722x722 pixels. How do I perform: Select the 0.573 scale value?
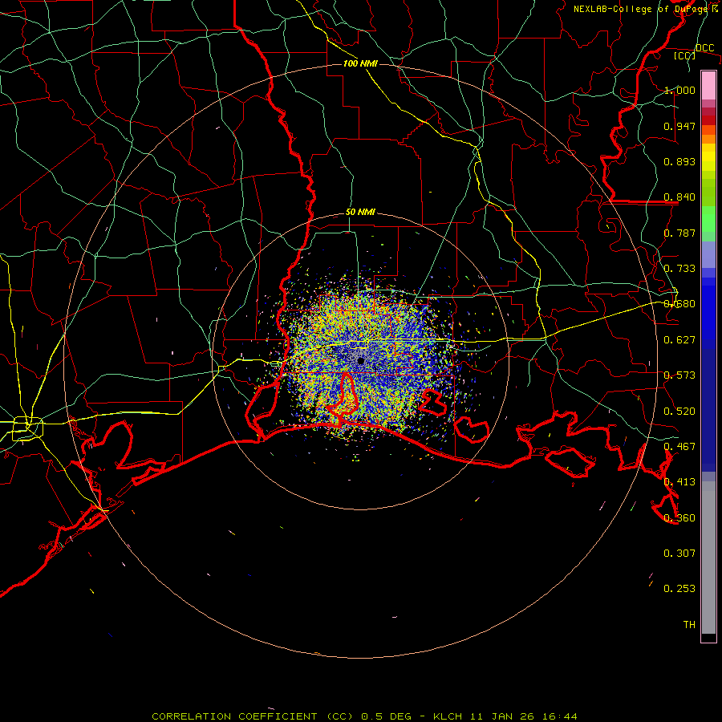(x=679, y=375)
